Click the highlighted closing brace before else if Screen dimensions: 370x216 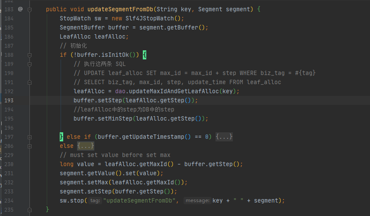click(x=61, y=137)
